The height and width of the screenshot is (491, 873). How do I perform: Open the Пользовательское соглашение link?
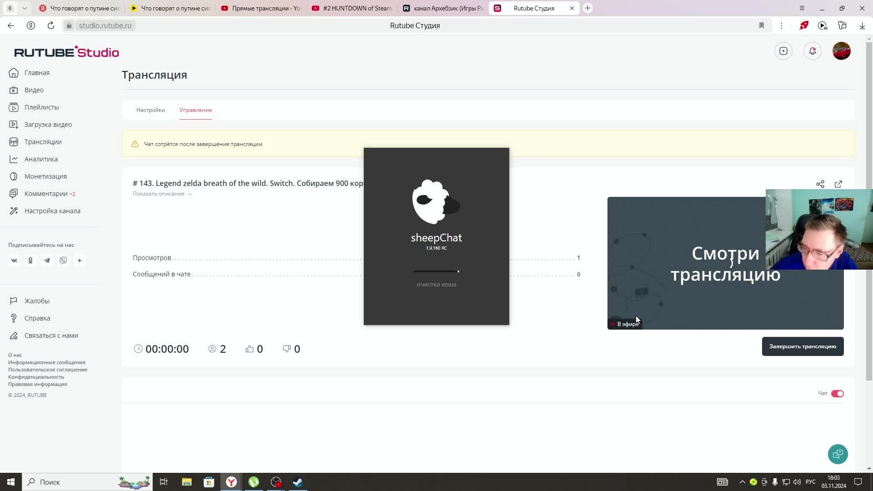[48, 370]
